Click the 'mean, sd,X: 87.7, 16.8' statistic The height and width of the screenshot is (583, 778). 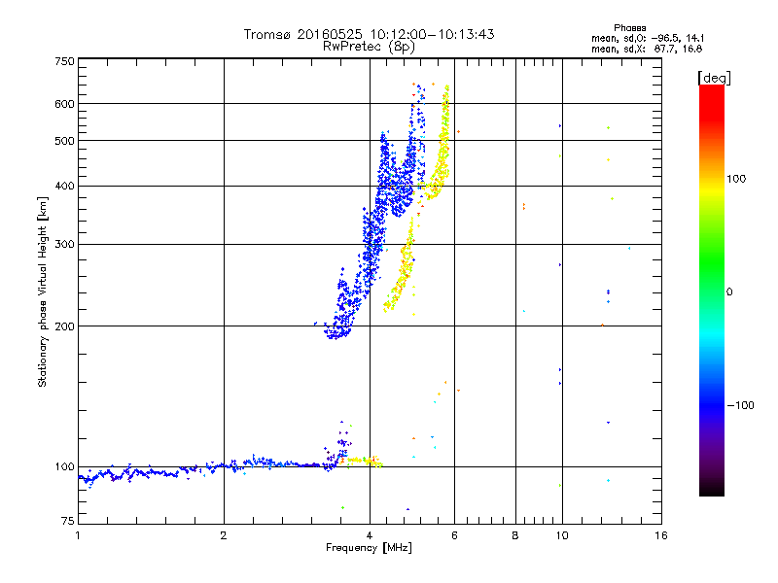click(x=647, y=49)
